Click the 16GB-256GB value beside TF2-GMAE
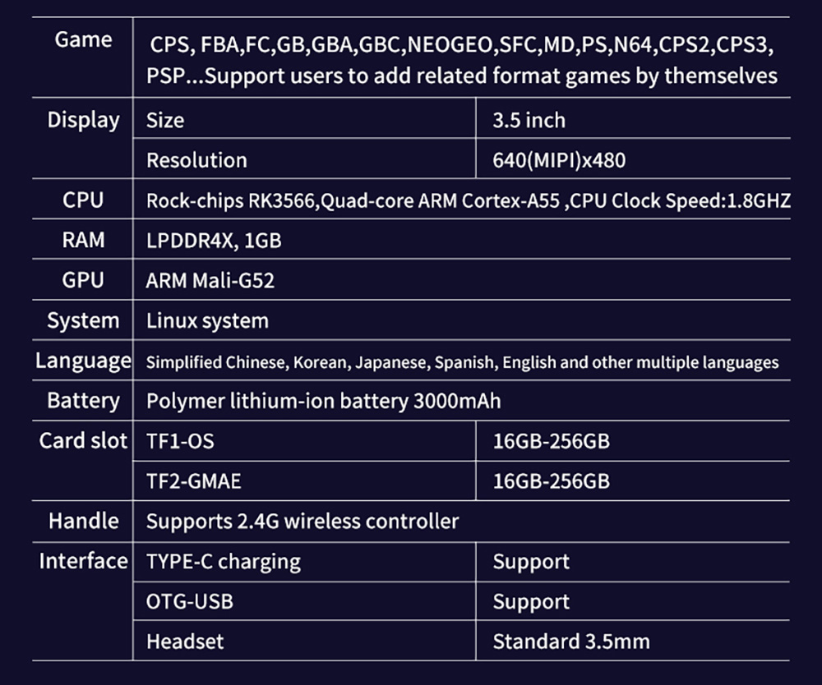The width and height of the screenshot is (822, 685). pos(551,481)
